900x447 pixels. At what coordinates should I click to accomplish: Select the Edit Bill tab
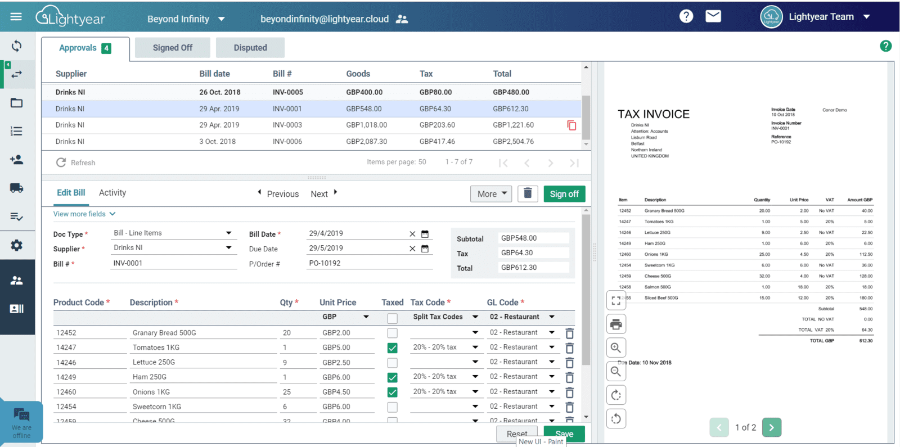pyautogui.click(x=71, y=193)
